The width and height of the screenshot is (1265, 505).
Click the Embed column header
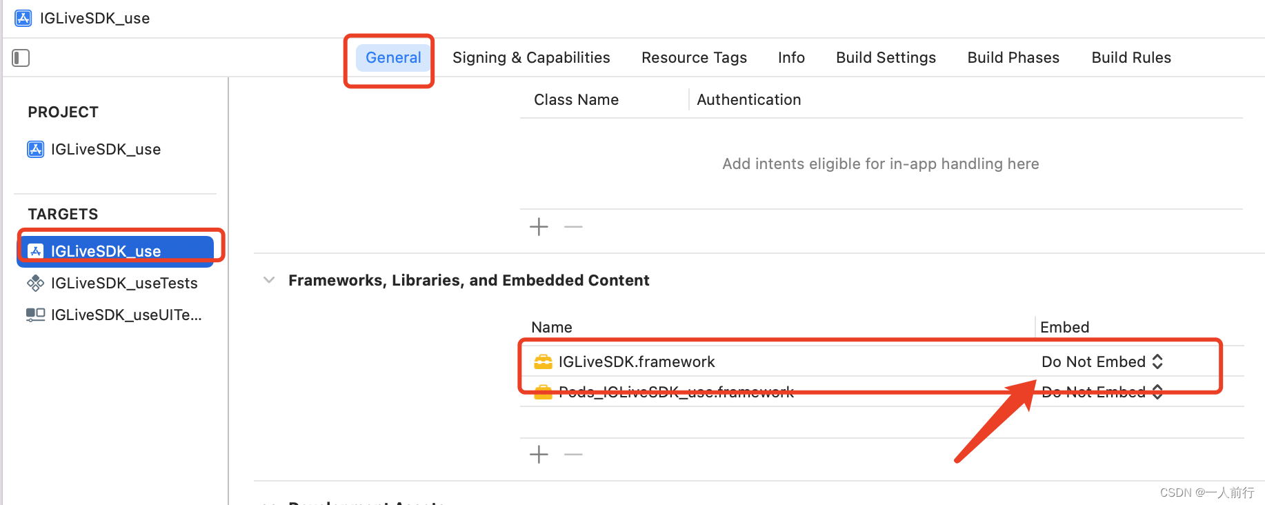tap(1065, 328)
